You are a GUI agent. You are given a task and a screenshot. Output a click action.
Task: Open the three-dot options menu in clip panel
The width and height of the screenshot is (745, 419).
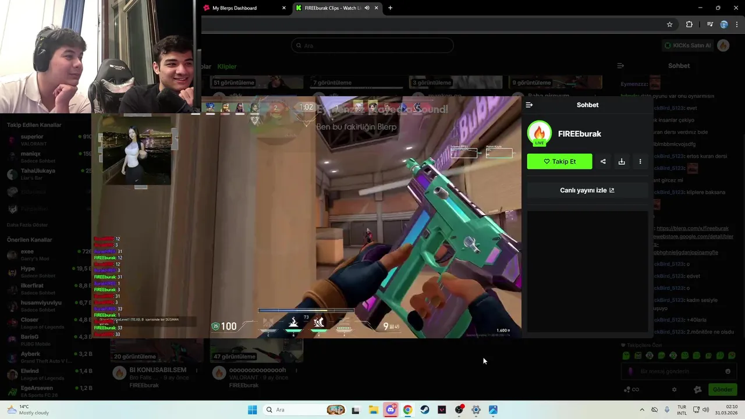click(x=640, y=161)
